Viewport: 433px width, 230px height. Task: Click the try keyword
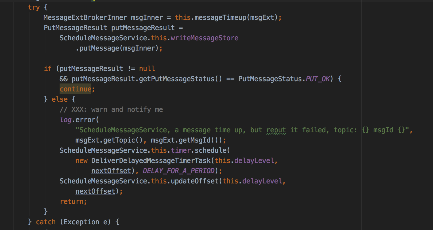pos(34,7)
